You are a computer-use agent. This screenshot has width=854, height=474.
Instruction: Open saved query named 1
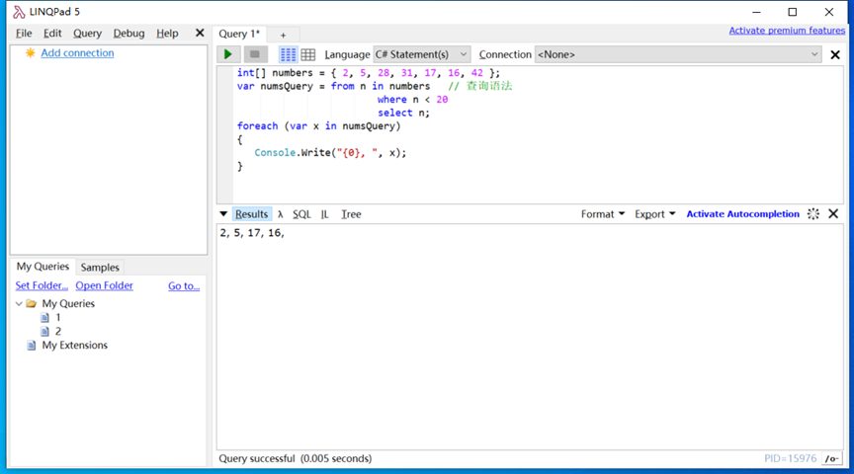point(57,317)
